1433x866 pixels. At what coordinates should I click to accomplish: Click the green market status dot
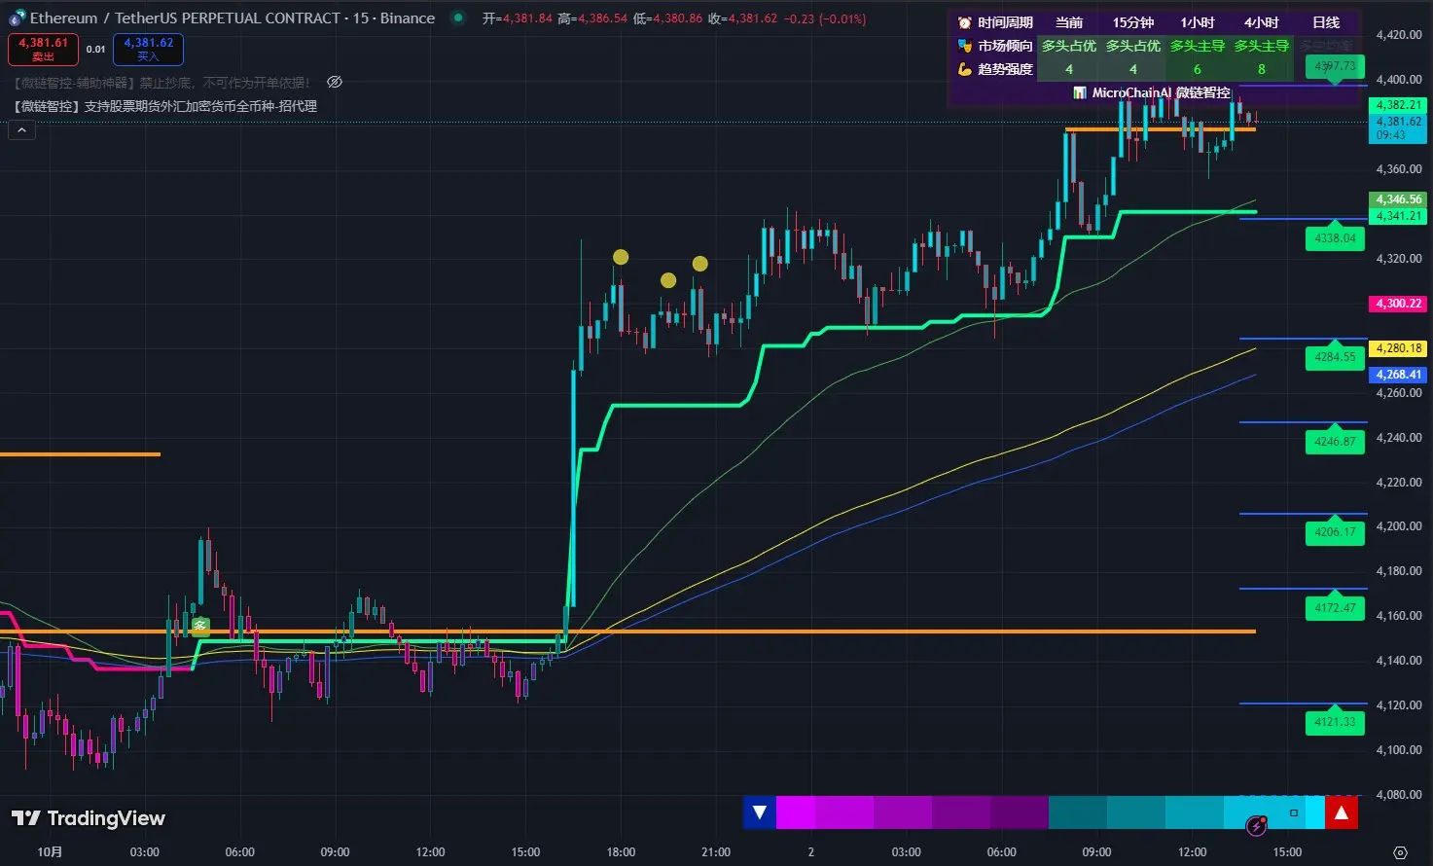(x=458, y=18)
